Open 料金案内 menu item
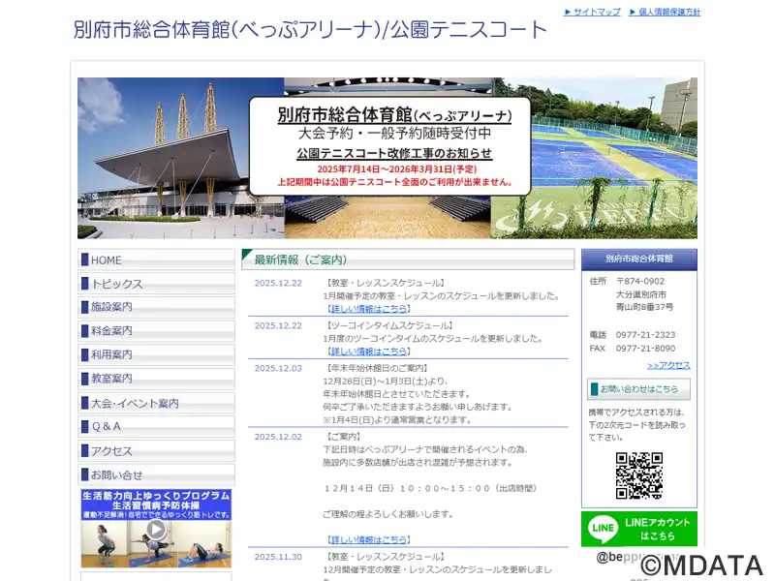The height and width of the screenshot is (581, 775). [x=156, y=330]
